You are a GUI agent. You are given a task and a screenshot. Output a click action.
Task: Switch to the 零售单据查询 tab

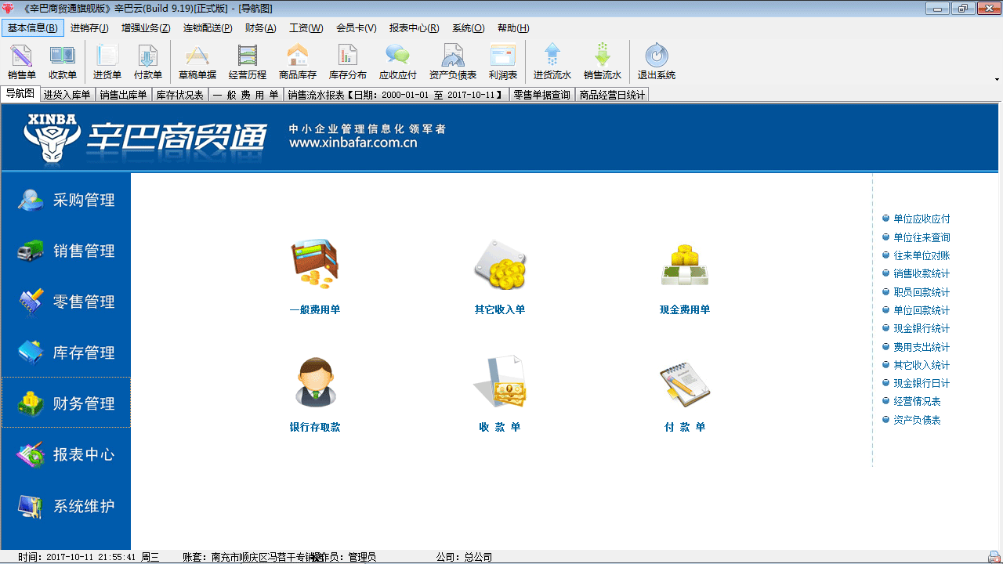pyautogui.click(x=541, y=95)
